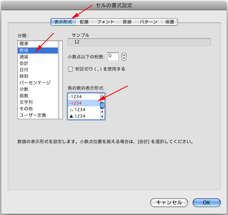
Task: Choose 通貨 category
Action: click(x=38, y=57)
